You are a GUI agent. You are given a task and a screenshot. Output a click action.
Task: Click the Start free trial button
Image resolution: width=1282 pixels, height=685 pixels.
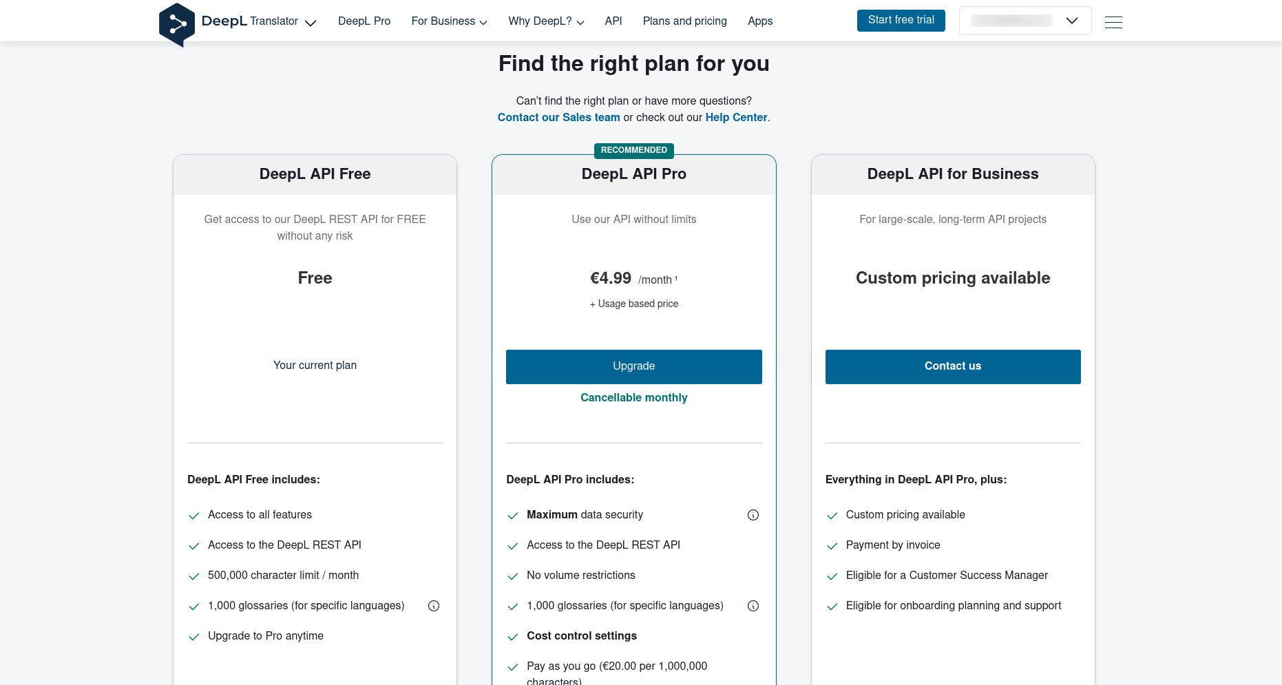coord(901,21)
